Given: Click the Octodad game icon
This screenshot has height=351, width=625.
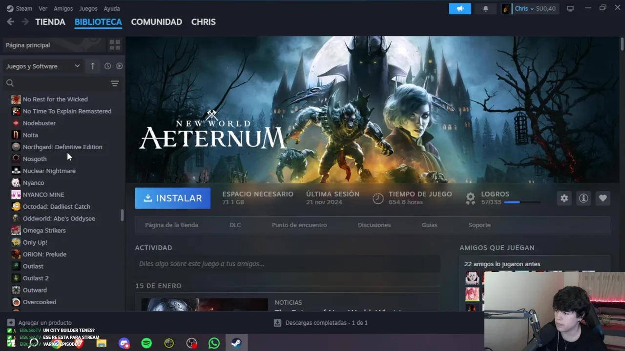Looking at the screenshot, I should (x=16, y=207).
